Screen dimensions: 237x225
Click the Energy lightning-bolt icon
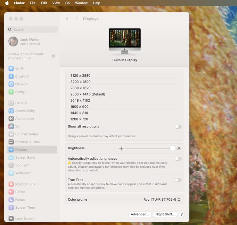pos(11,92)
